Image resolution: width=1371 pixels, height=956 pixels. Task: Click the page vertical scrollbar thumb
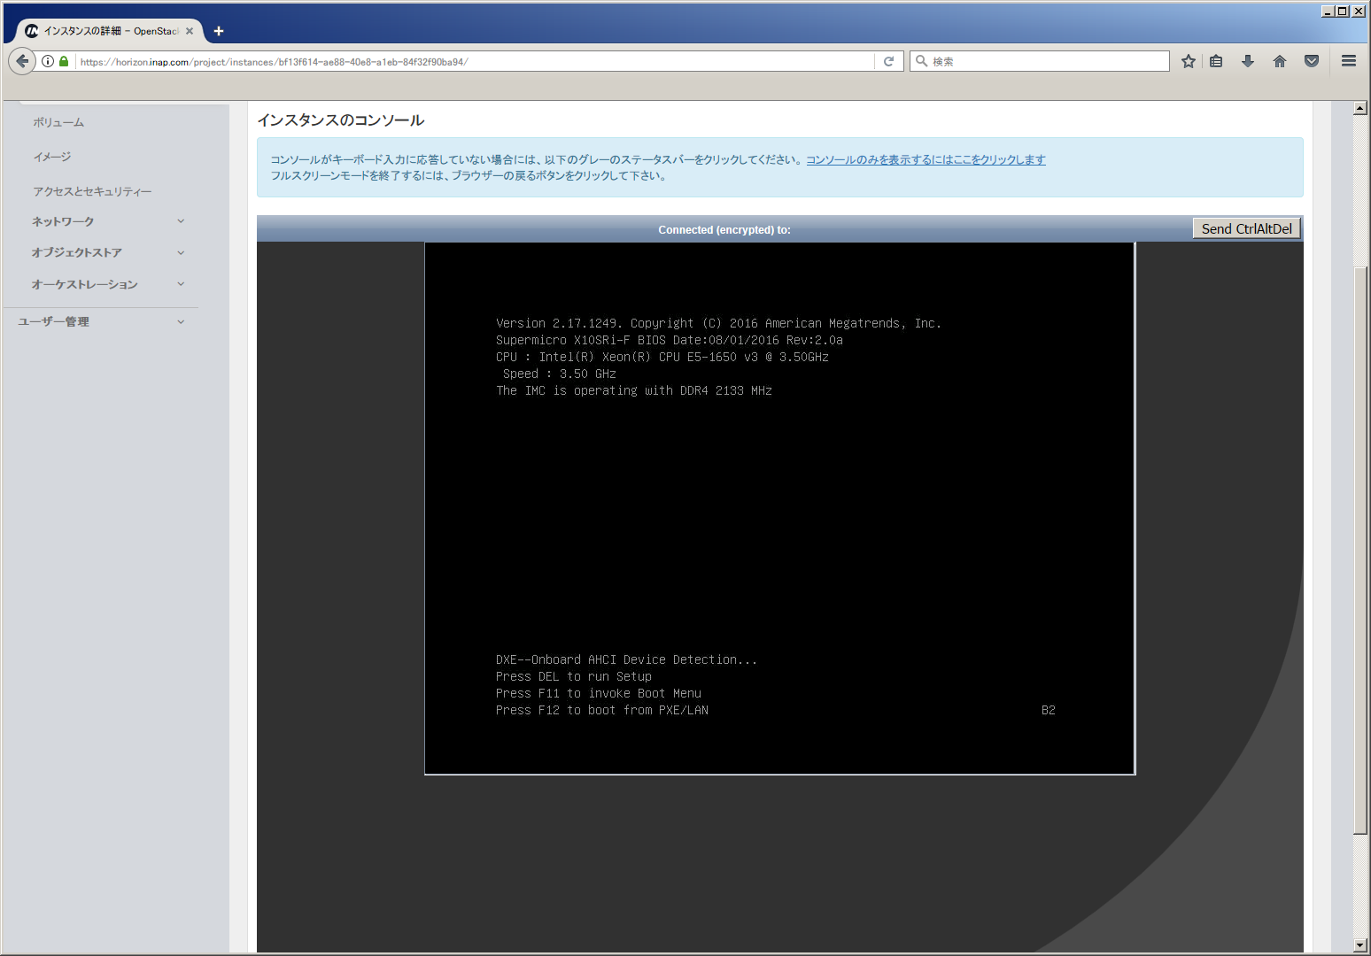[x=1360, y=549]
